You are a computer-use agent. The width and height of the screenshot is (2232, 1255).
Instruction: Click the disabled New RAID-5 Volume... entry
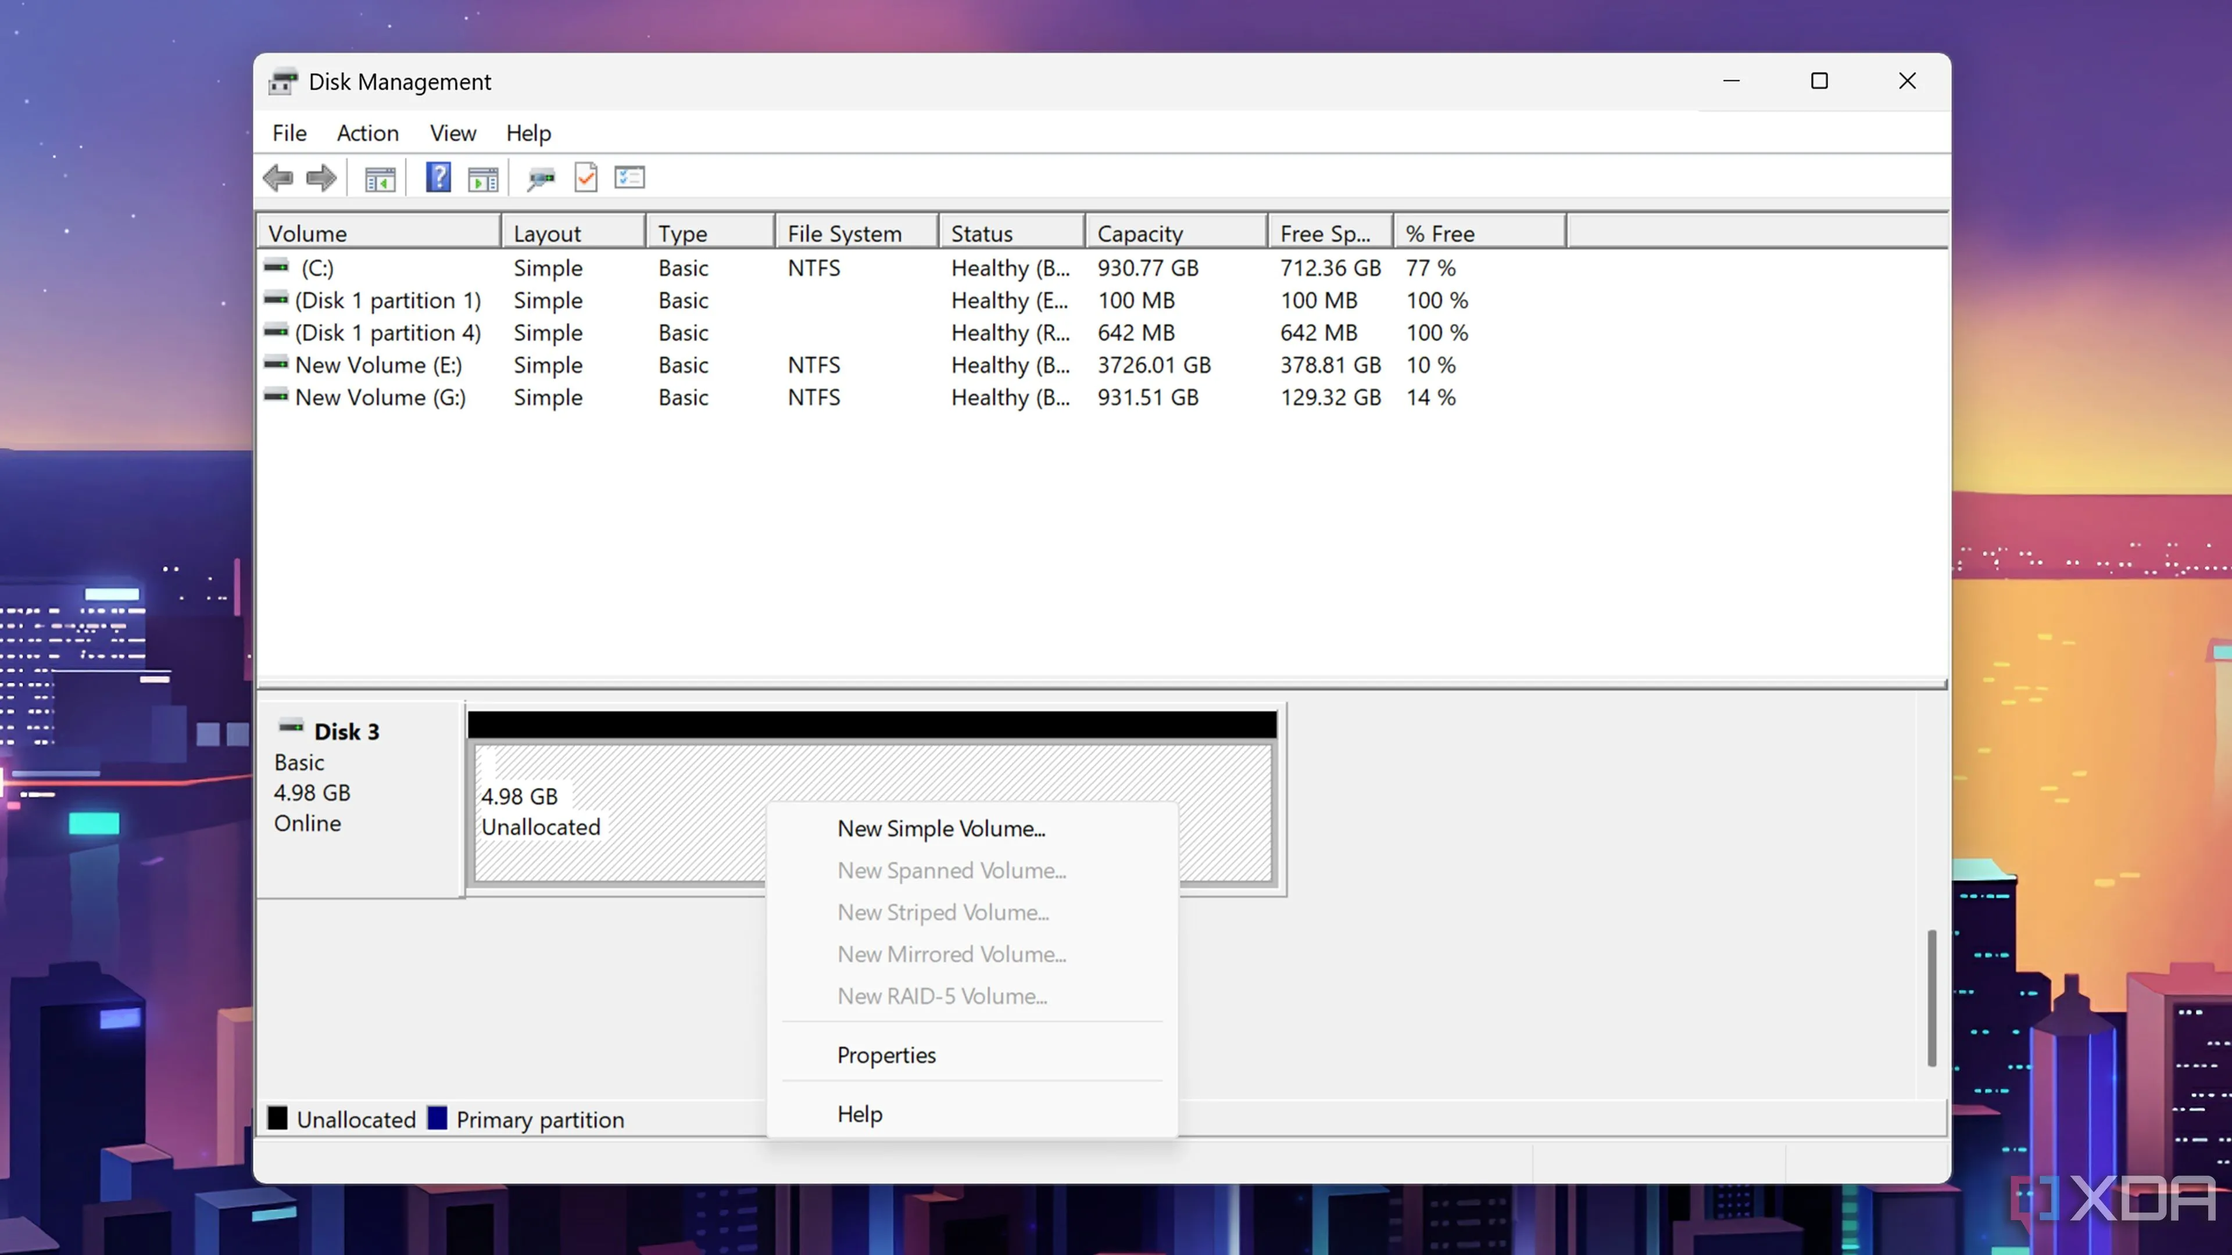pyautogui.click(x=971, y=996)
